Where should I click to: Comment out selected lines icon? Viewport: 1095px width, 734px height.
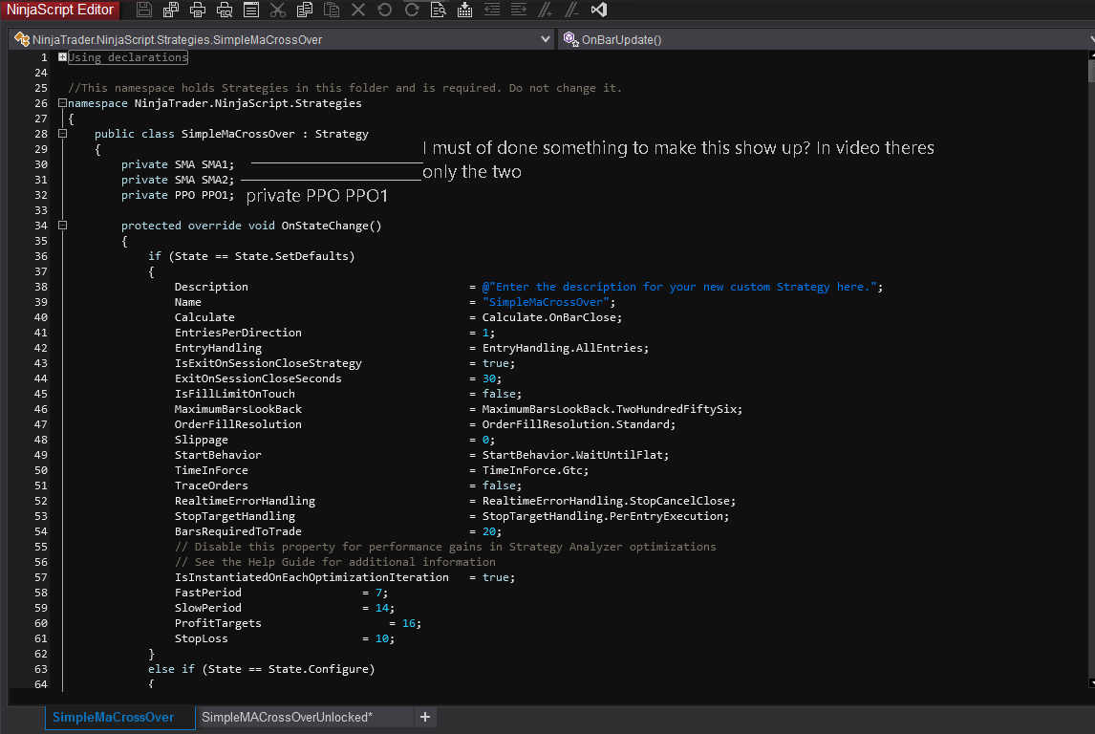[x=546, y=11]
